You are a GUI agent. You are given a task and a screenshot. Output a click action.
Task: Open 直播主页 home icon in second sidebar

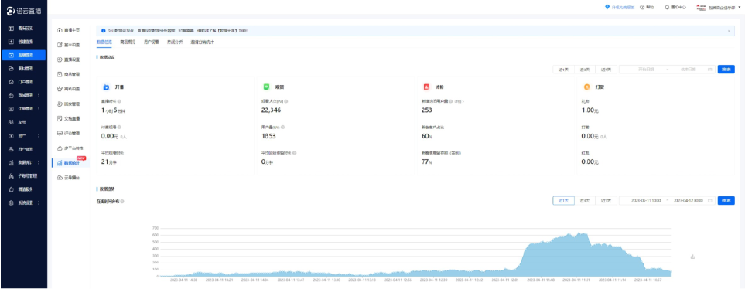60,30
